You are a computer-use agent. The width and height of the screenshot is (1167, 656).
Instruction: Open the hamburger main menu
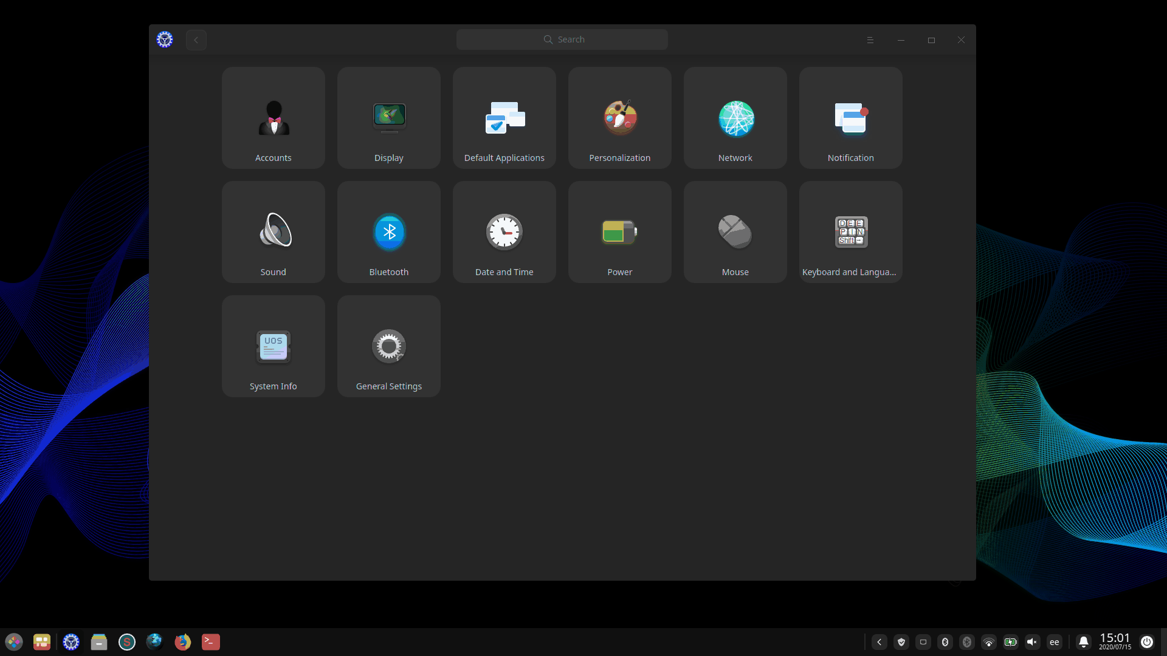click(x=870, y=40)
